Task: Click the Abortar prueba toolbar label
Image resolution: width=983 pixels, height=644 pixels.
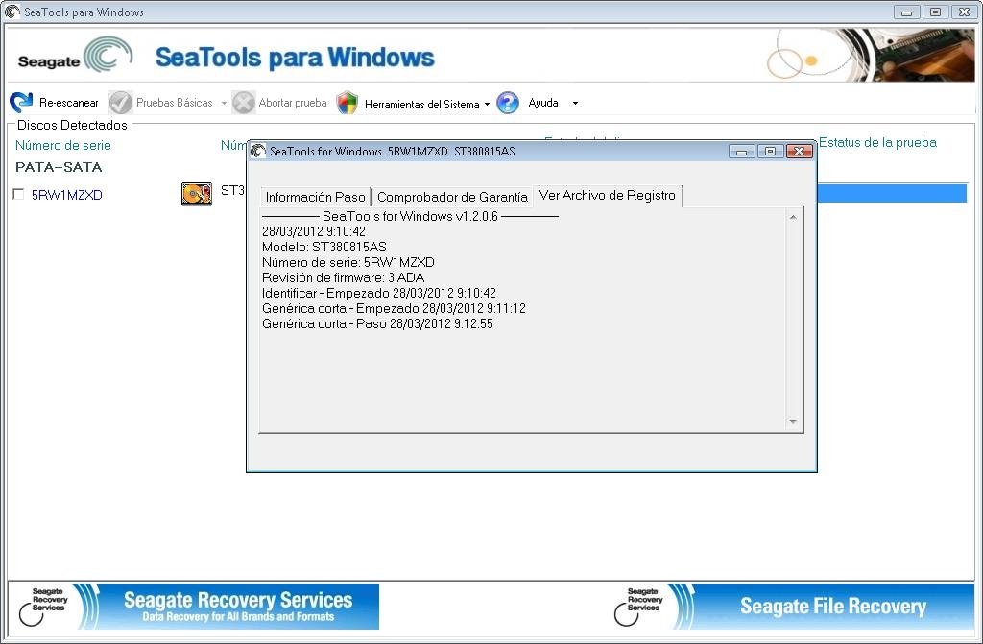Action: pyautogui.click(x=293, y=103)
